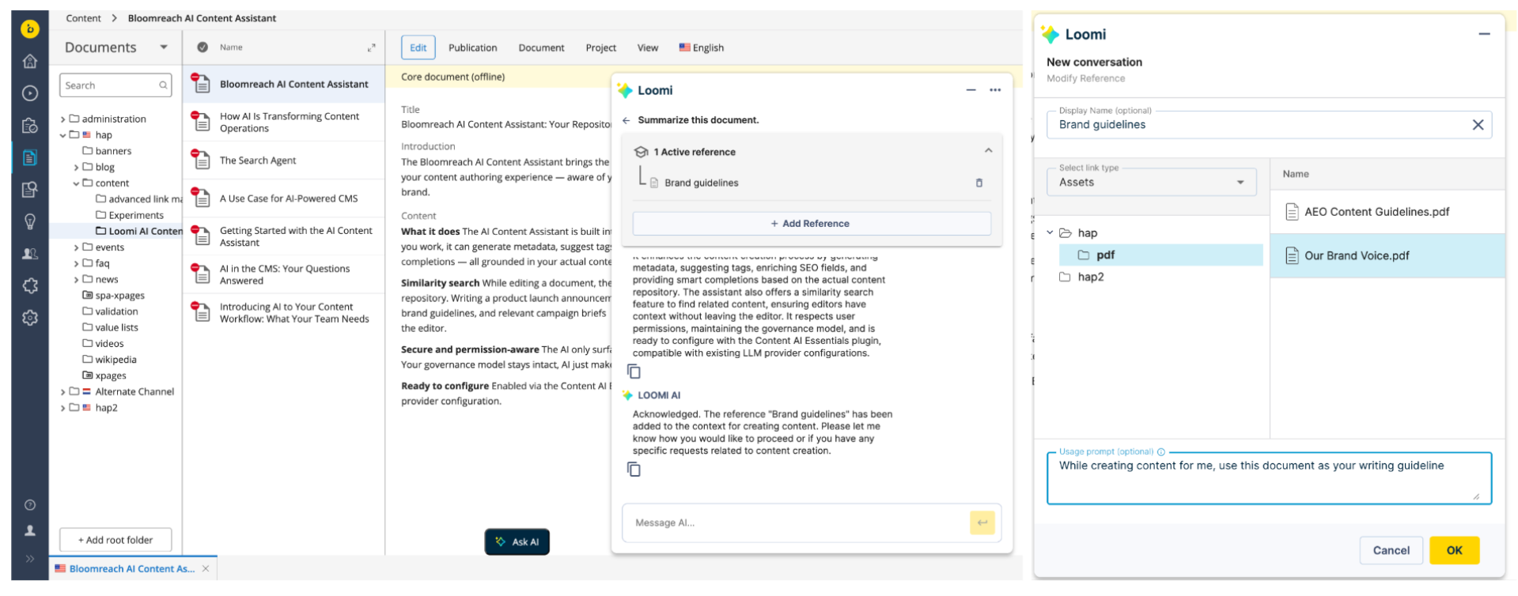Screen dimensions: 1518x596
Task: Open the settings gear in left sidebar
Action: pos(30,318)
